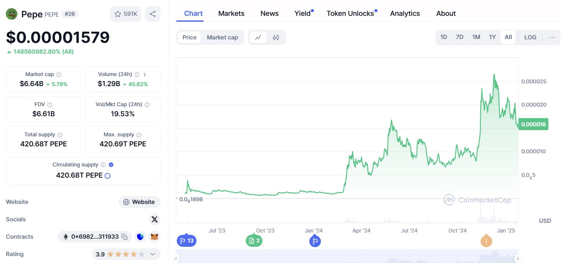Toggle chart to Market cap view
The width and height of the screenshot is (562, 263).
click(222, 37)
